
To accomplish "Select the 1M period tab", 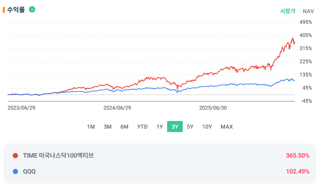I will [x=91, y=127].
